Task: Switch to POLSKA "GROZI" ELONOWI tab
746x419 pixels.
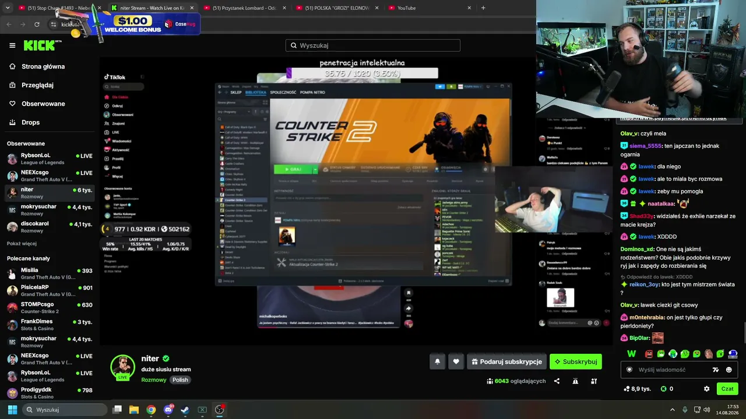Action: 336,8
